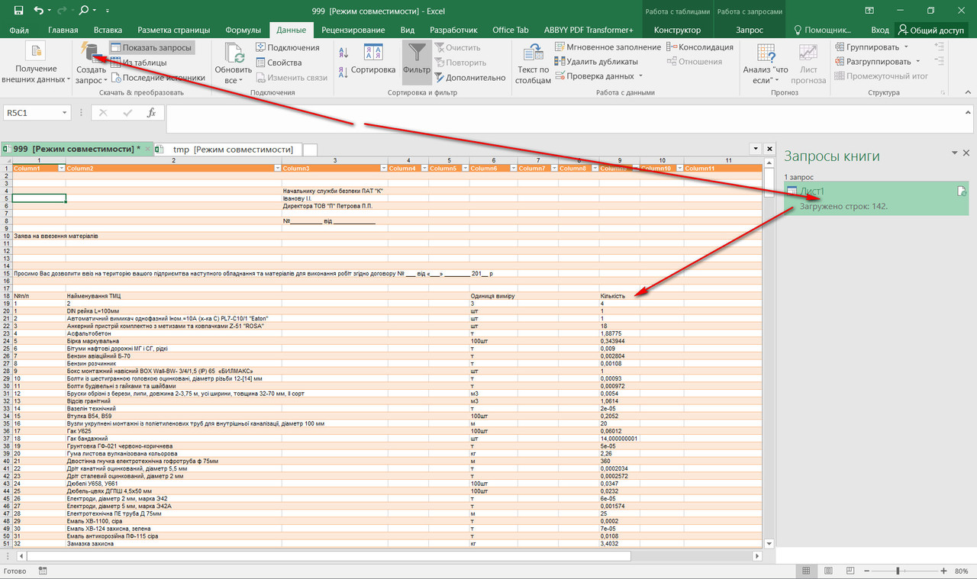Open the Office Tab ribbon tab
Image resolution: width=977 pixels, height=579 pixels.
511,30
